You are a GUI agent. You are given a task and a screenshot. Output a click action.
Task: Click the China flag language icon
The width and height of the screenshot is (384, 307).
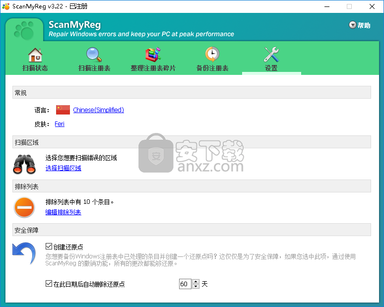[x=63, y=110]
